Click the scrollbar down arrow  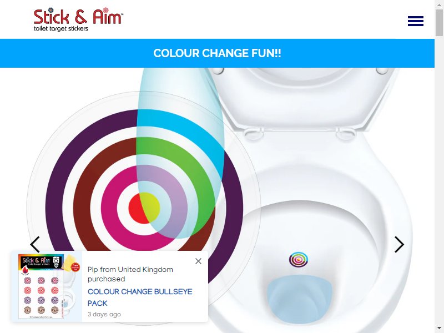[439, 328]
